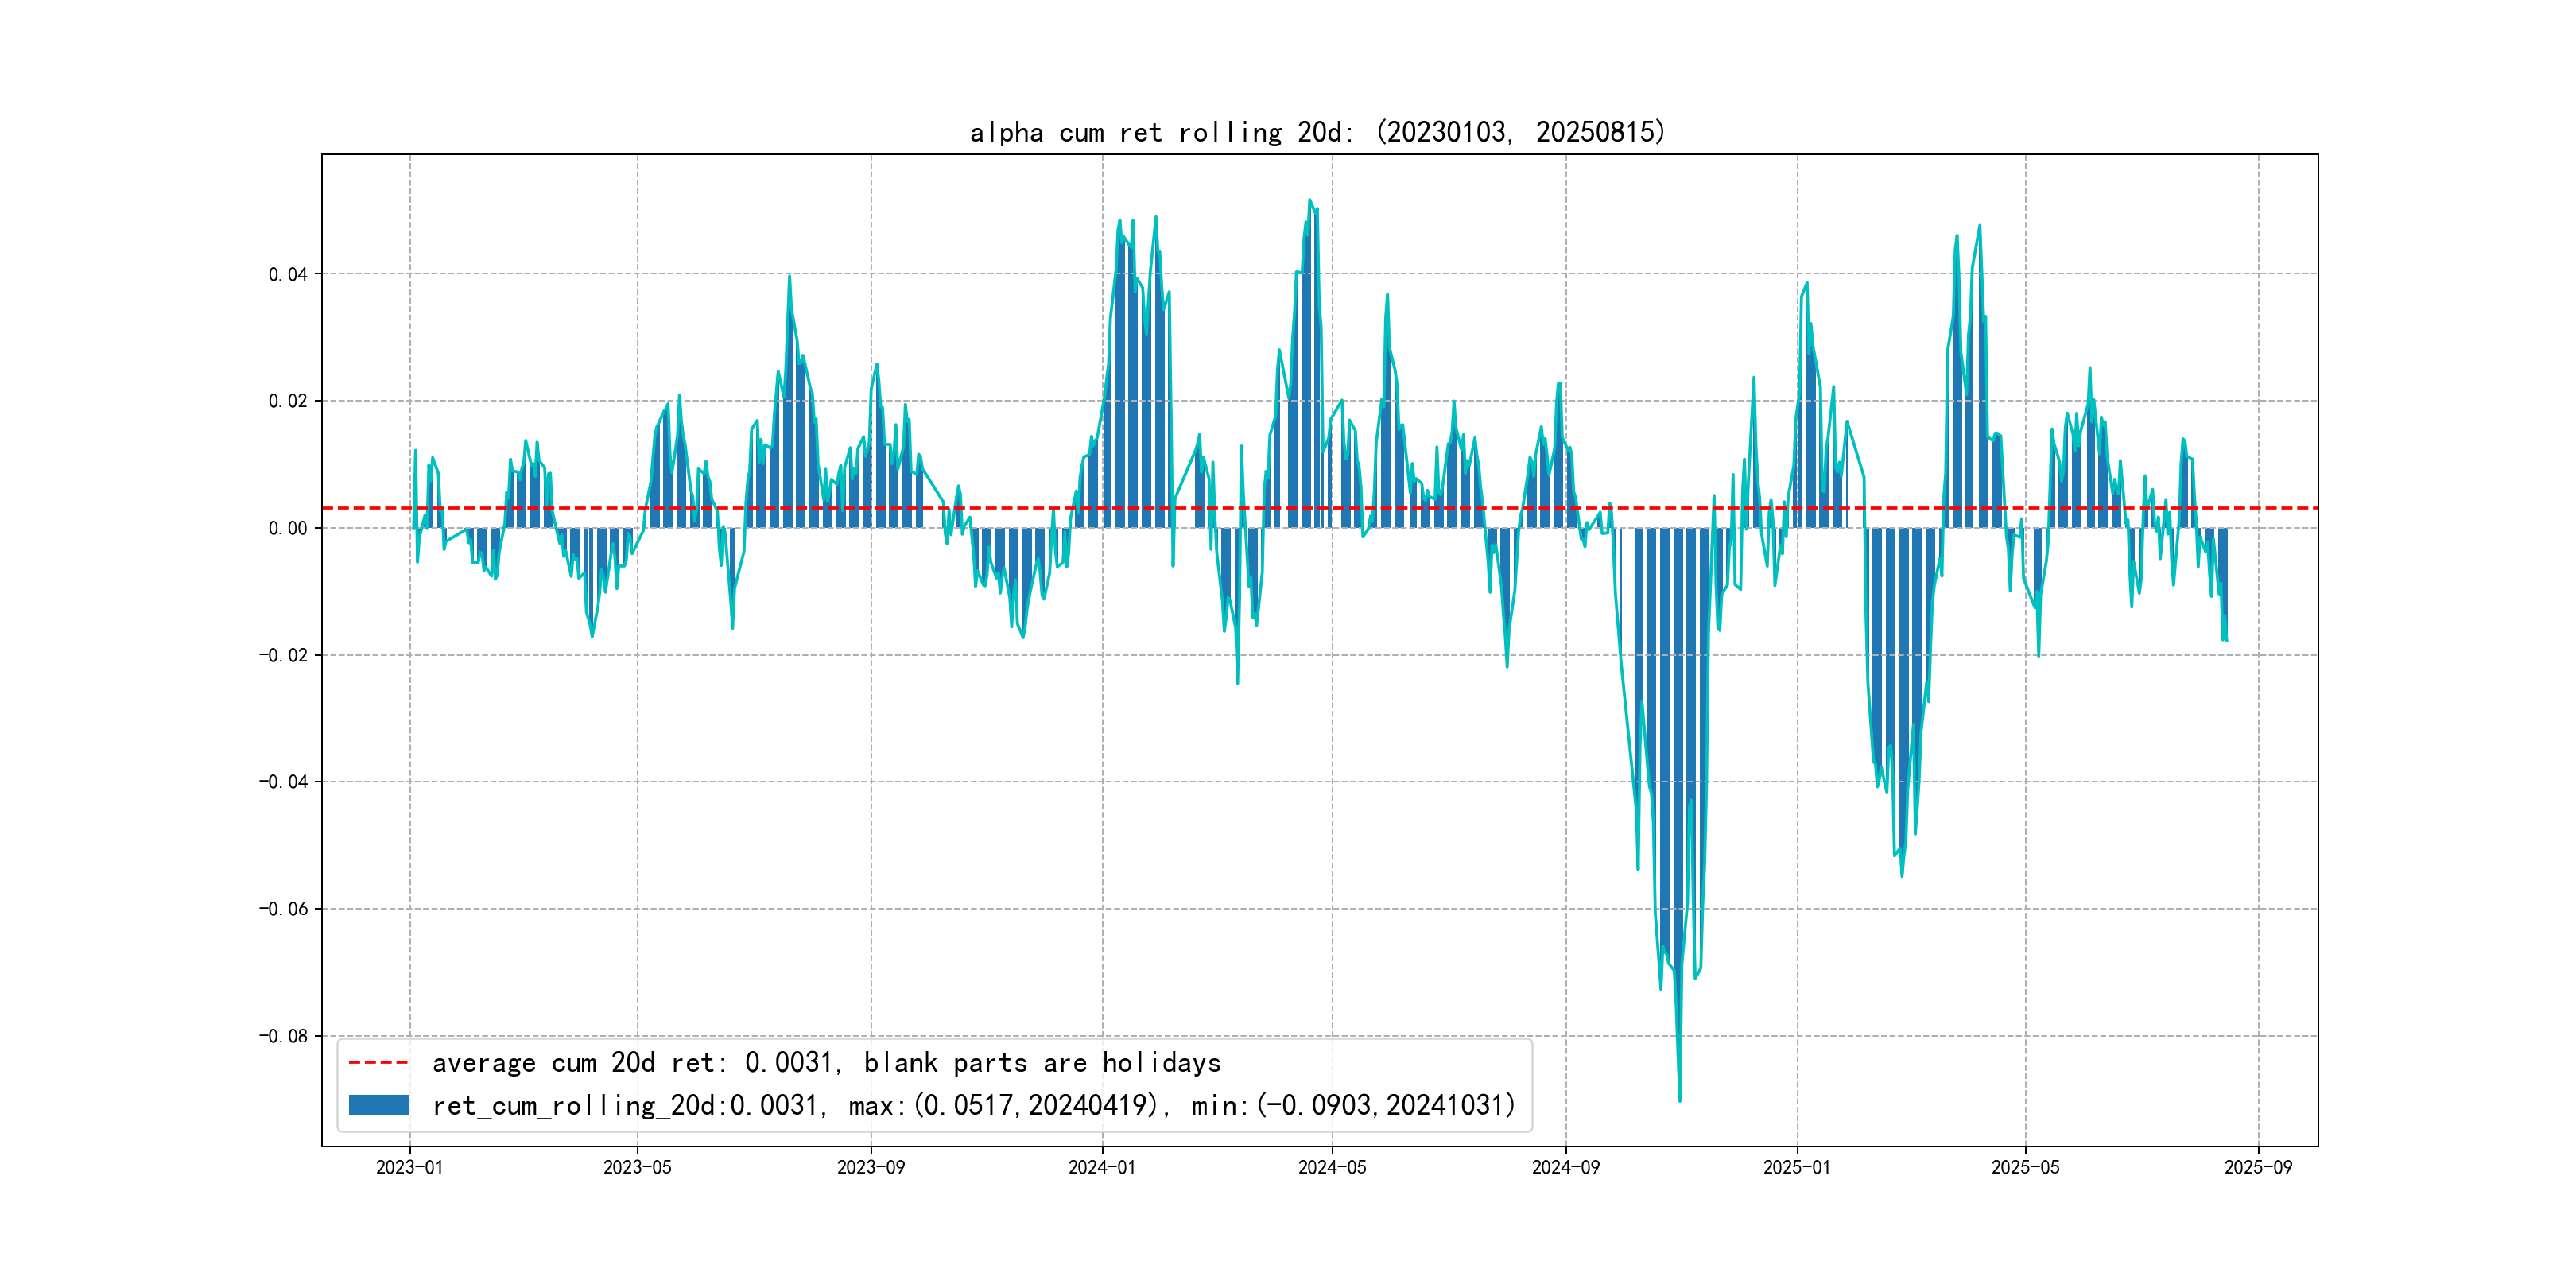Click the 2025-09 x-axis label
The image size is (2576, 1288).
(x=2257, y=1167)
